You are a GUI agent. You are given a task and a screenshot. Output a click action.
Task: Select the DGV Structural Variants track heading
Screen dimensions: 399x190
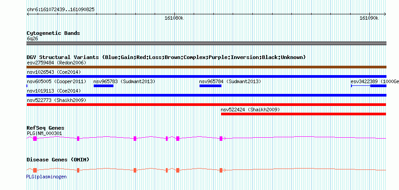[166, 57]
